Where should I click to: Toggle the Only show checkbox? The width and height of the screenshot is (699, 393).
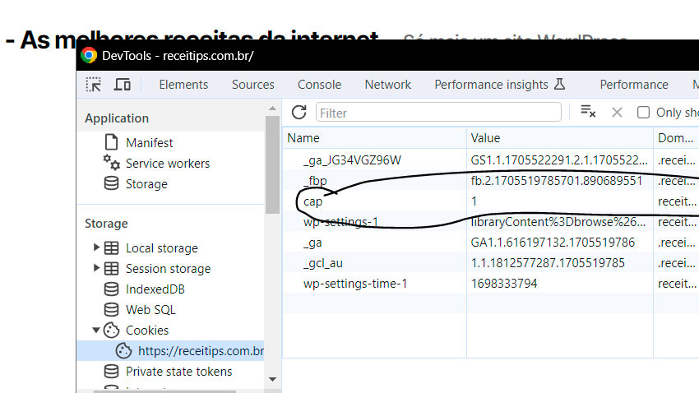pos(643,113)
